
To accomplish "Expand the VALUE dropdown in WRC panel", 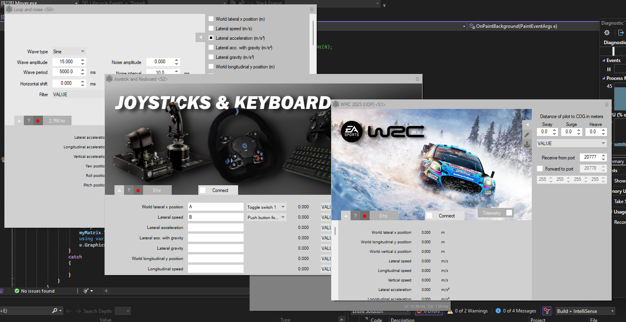I will [x=571, y=144].
